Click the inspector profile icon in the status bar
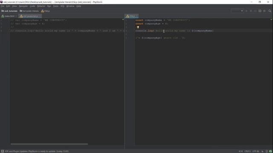This screenshot has height=153, width=273. click(267, 151)
